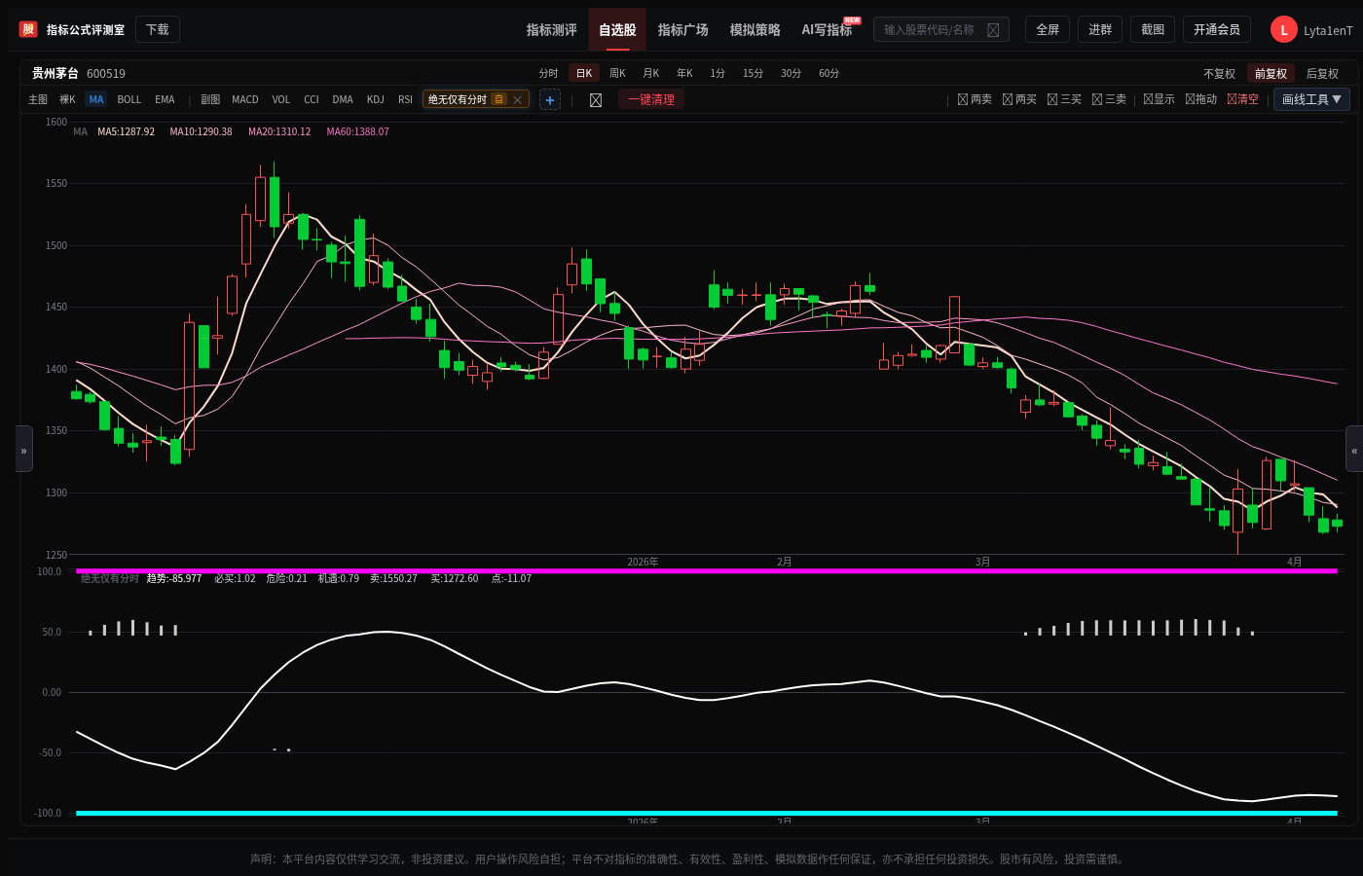Click the 一键清理 button
The width and height of the screenshot is (1363, 876).
point(651,99)
